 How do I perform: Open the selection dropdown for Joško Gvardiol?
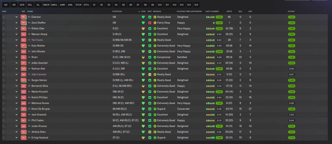(x=16, y=63)
